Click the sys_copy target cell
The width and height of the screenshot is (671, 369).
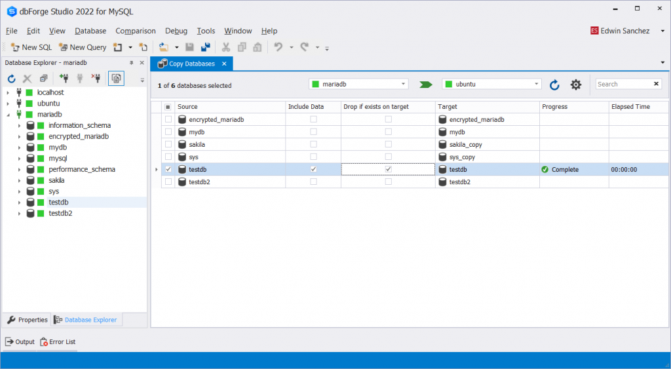point(488,157)
